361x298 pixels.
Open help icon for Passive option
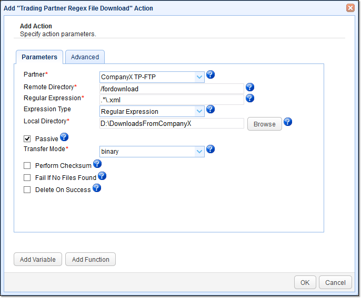[64, 137]
